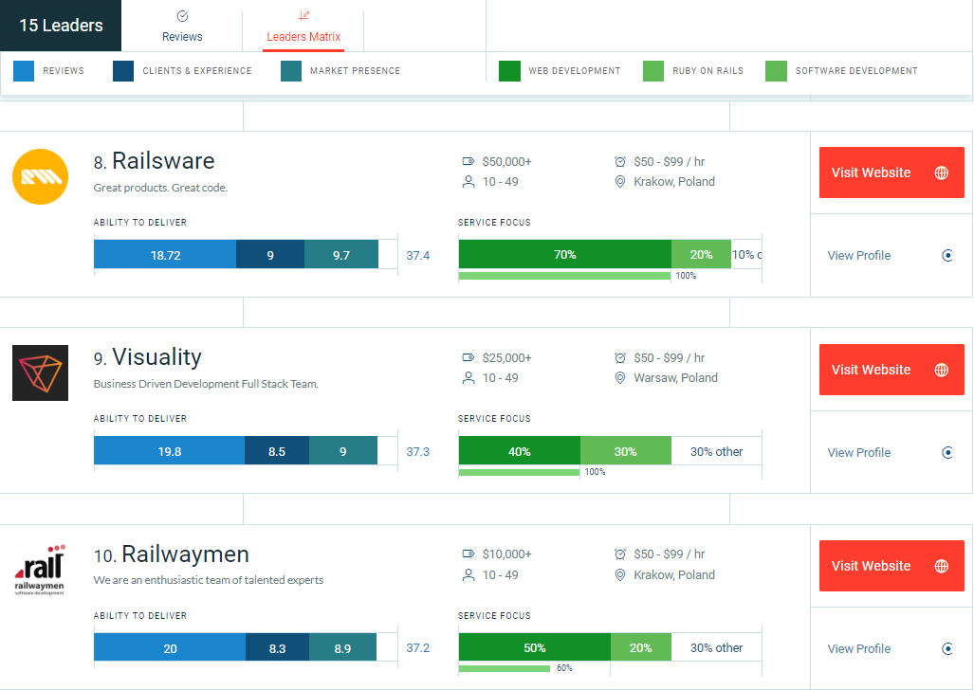
Task: Click Visuality price tag icon next to $25,000+
Action: click(x=469, y=357)
